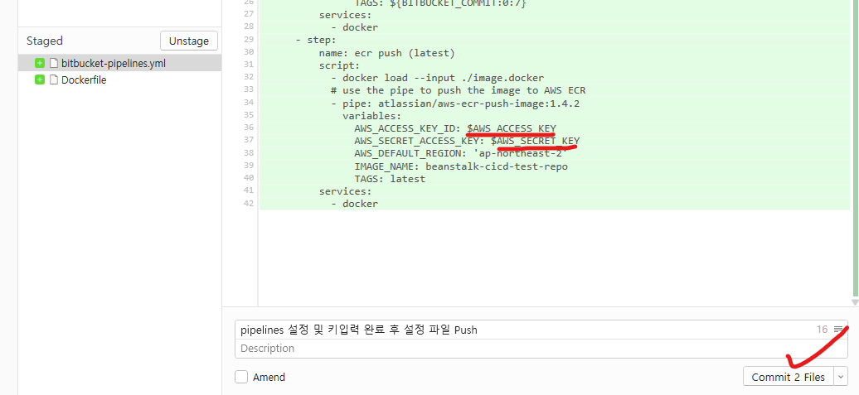Click the 'services:' text on line 27
The width and height of the screenshot is (859, 395).
click(x=345, y=15)
